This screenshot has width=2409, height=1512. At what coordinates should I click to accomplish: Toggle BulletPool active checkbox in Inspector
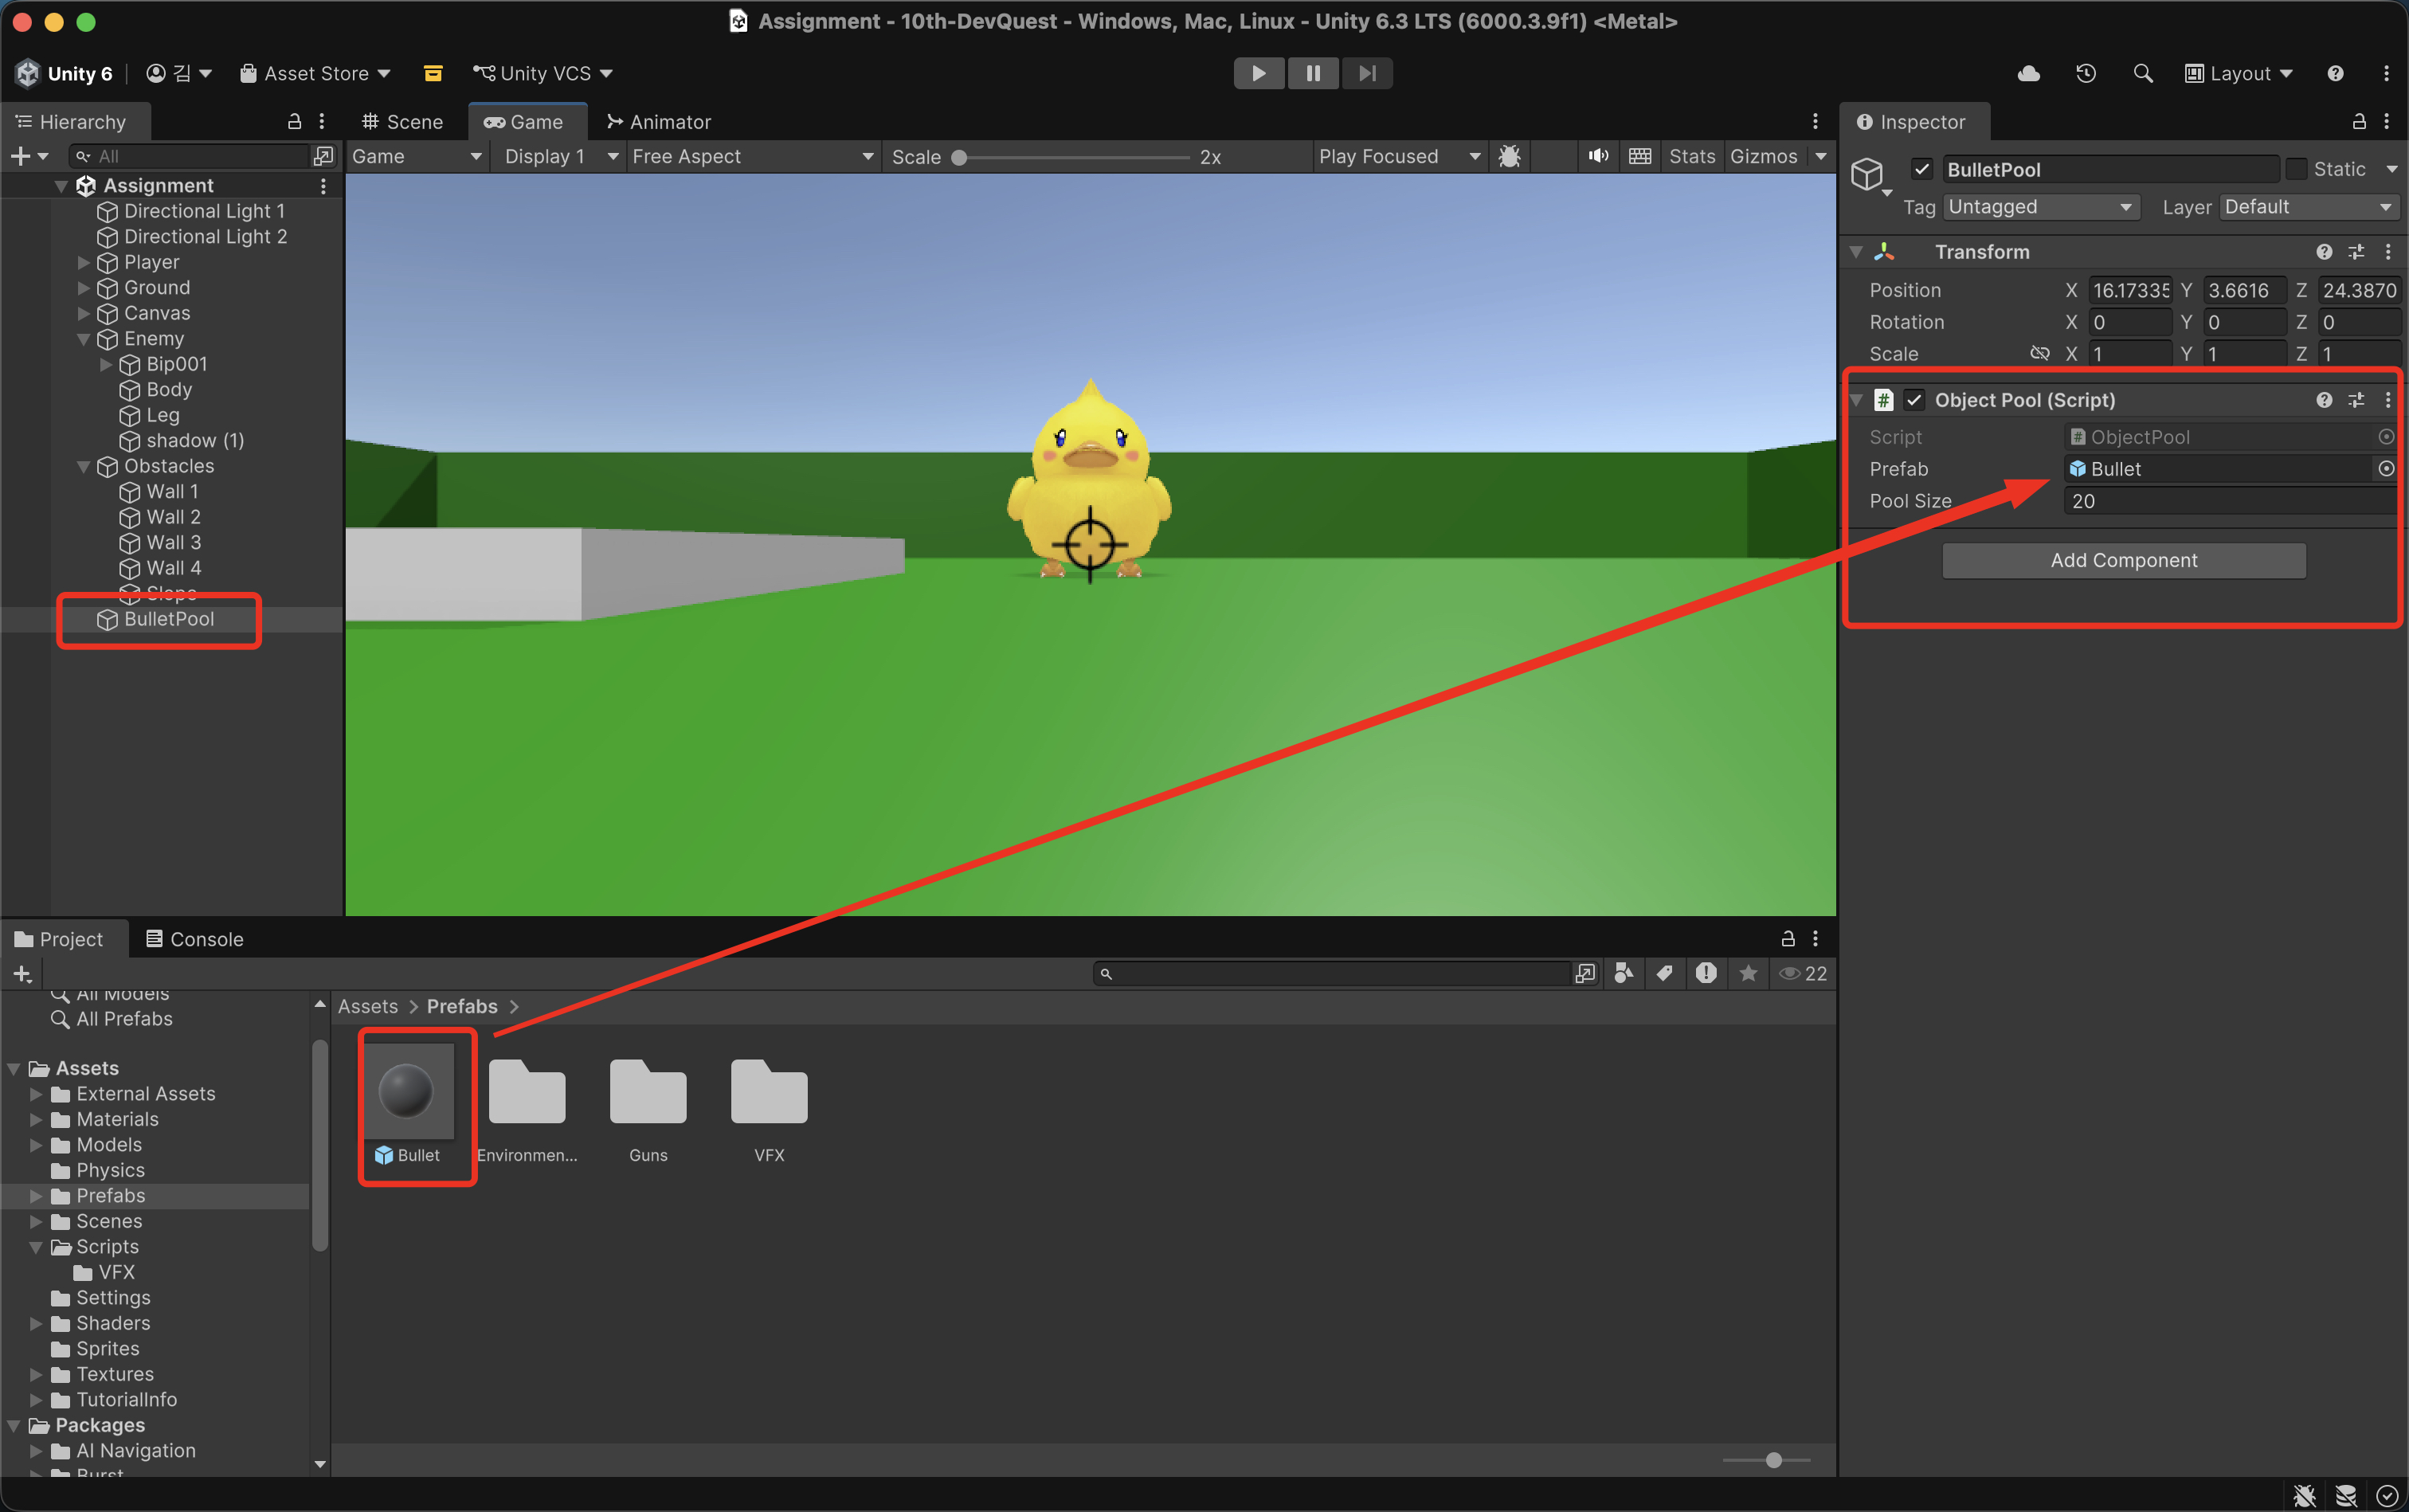click(x=1921, y=169)
